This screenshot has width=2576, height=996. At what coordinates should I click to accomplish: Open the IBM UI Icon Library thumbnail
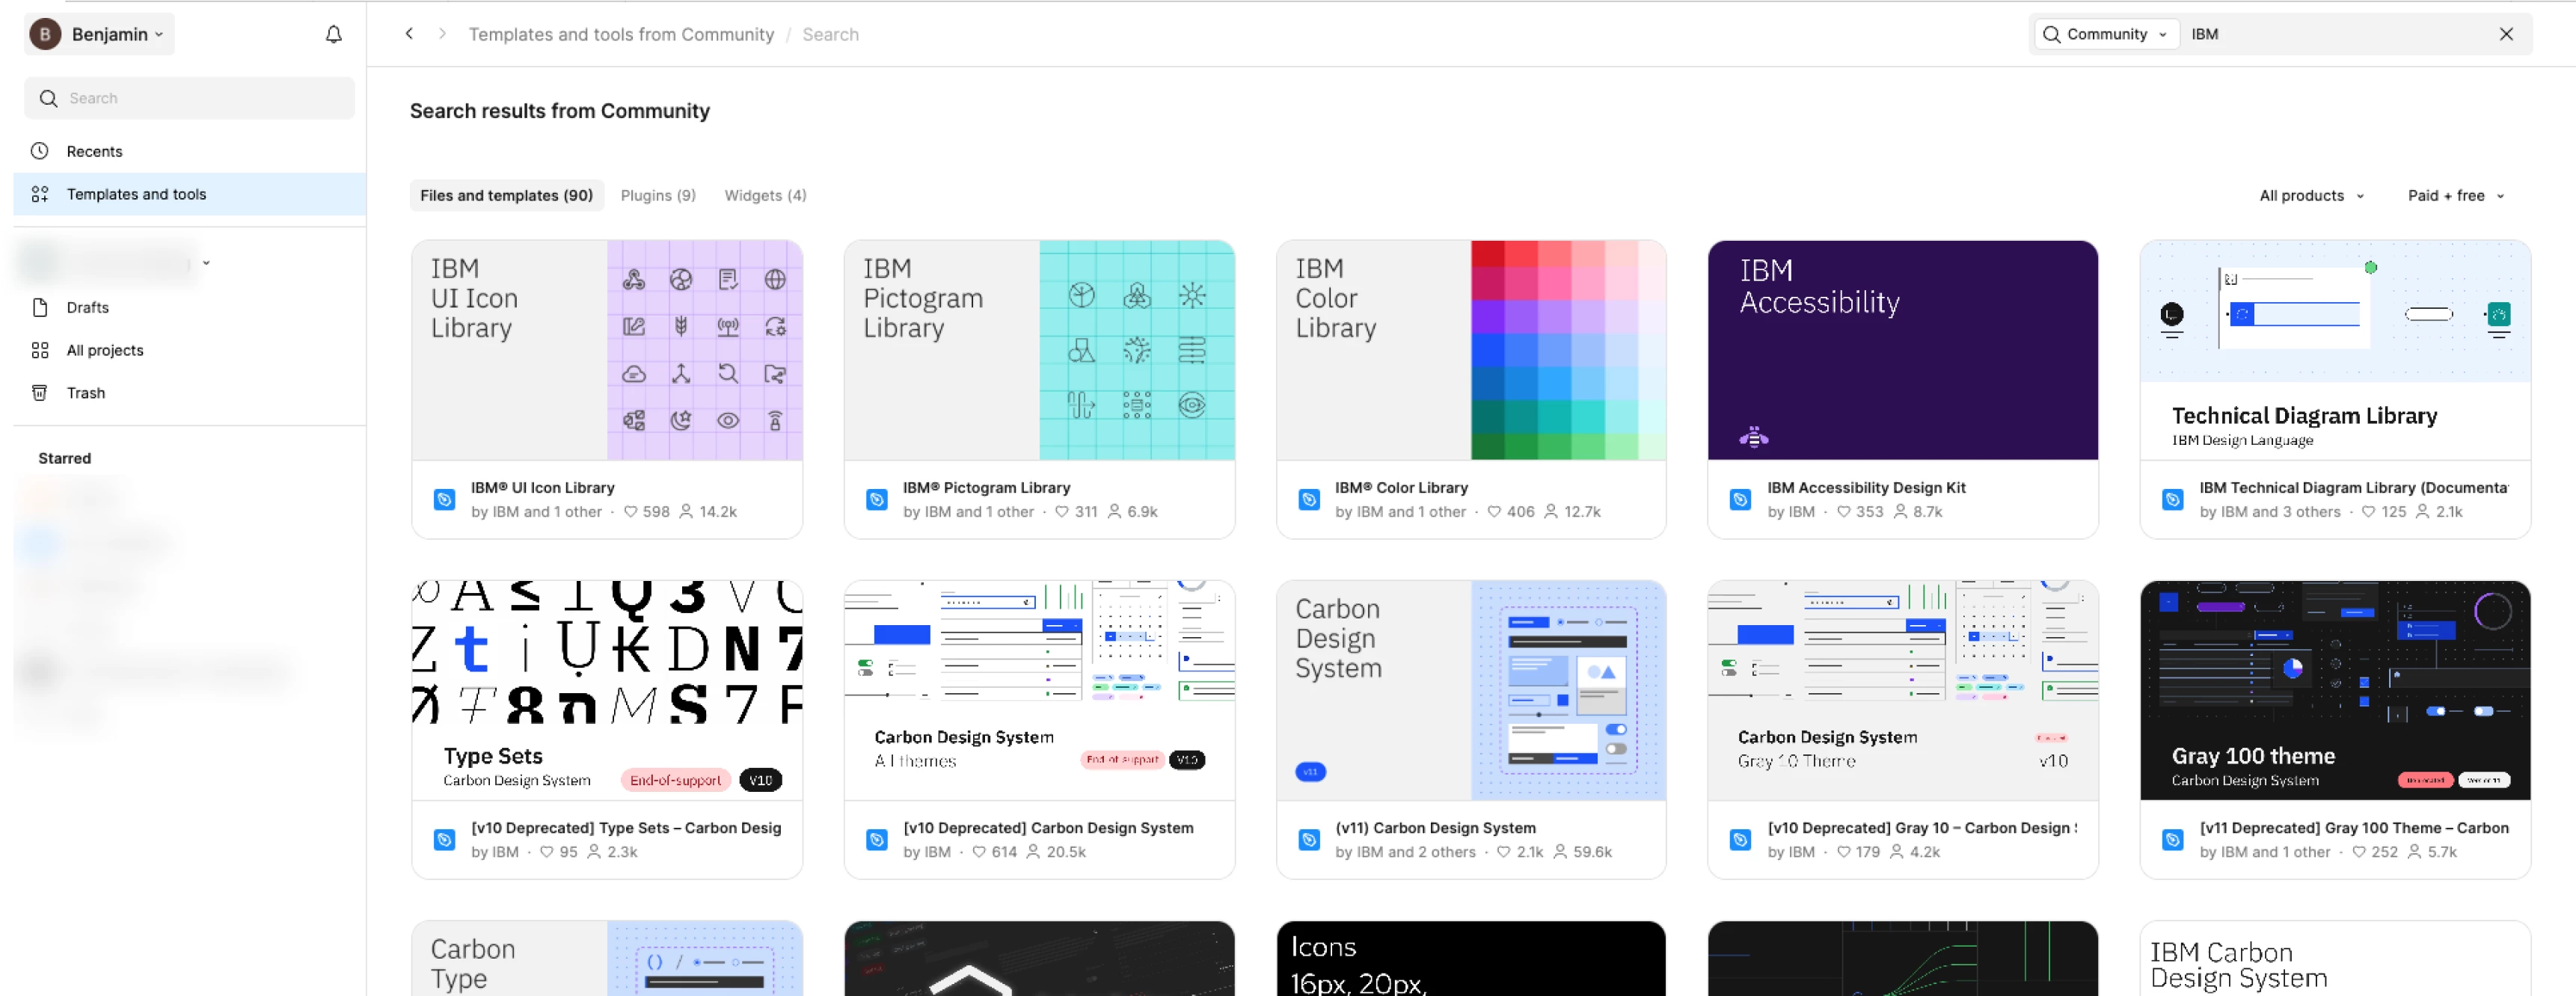click(x=607, y=350)
